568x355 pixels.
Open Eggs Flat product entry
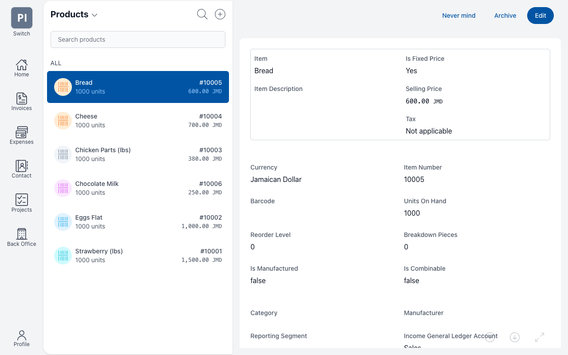138,222
